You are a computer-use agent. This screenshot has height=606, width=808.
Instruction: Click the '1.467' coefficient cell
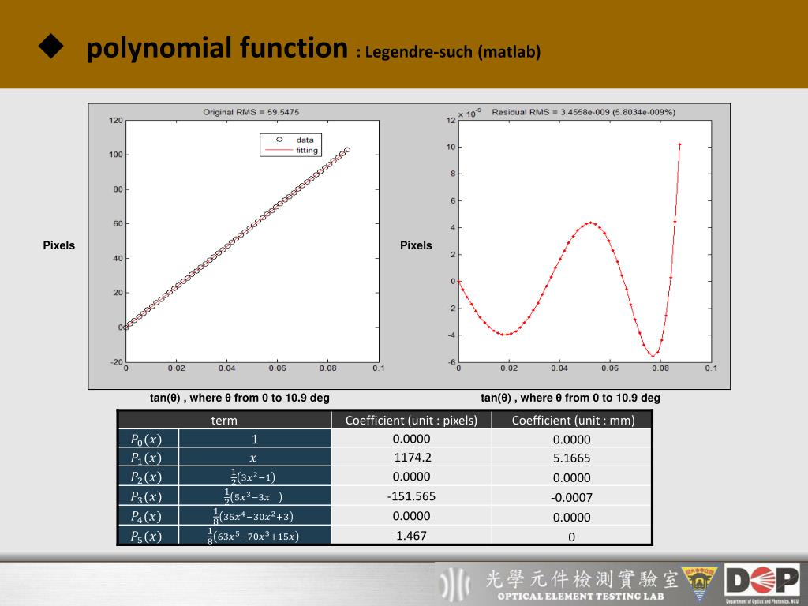411,536
